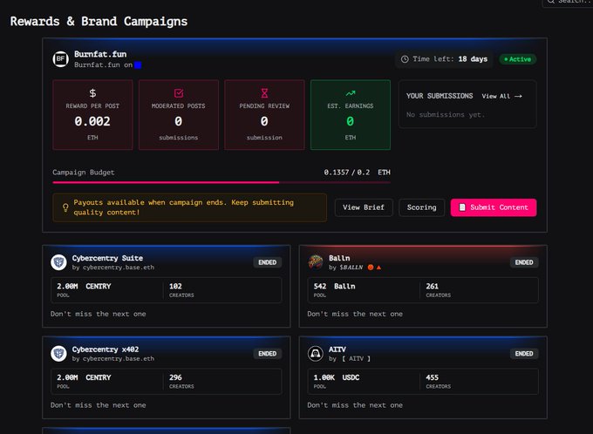This screenshot has height=434, width=593.
Task: Click the Cybercentry Suite shield logo
Action: point(59,261)
